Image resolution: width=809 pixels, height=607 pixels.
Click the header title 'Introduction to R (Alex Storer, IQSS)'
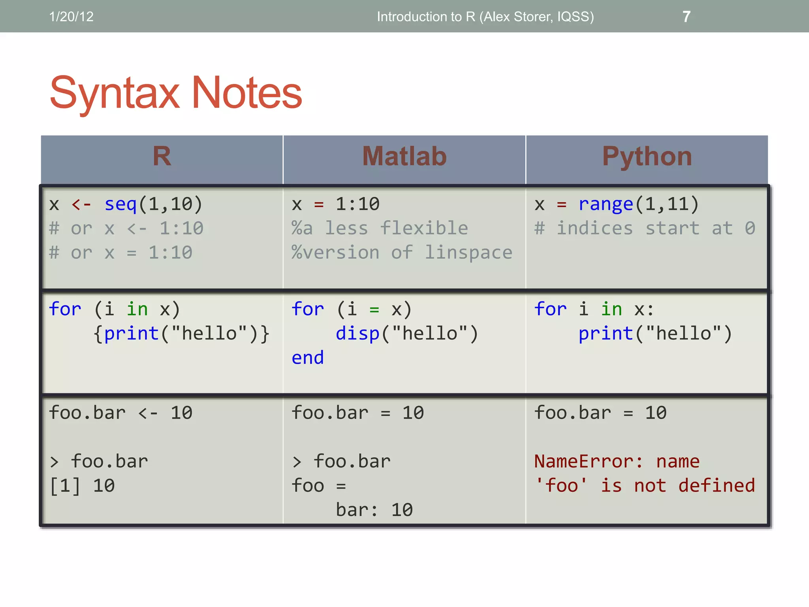coord(485,17)
